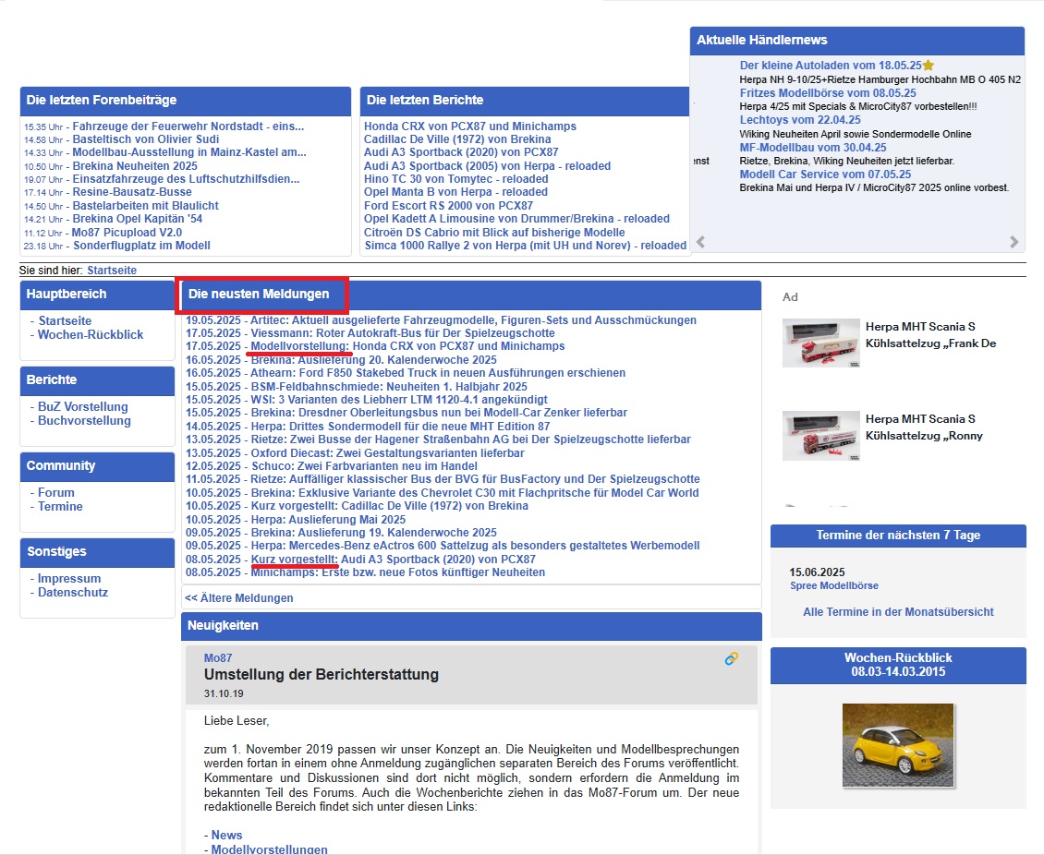The width and height of the screenshot is (1044, 855).
Task: Select Datenschutz under Sonstiges
Action: pyautogui.click(x=72, y=593)
